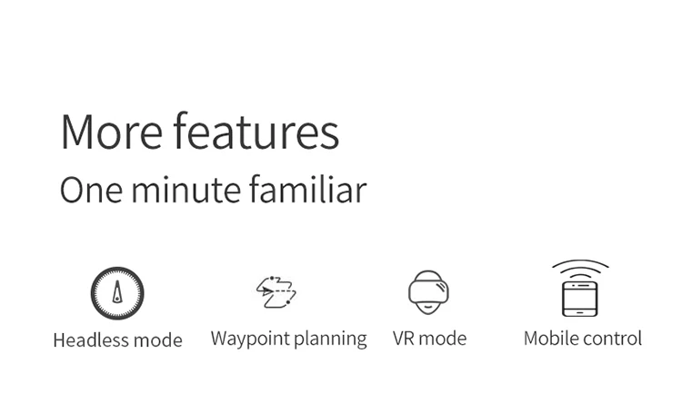This screenshot has width=682, height=403.
Task: Select the "One minute familiar" subtitle
Action: (x=213, y=190)
